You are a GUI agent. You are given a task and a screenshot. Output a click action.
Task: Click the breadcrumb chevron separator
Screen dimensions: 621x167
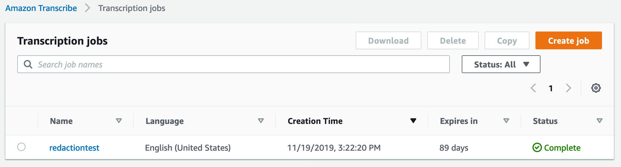(87, 8)
